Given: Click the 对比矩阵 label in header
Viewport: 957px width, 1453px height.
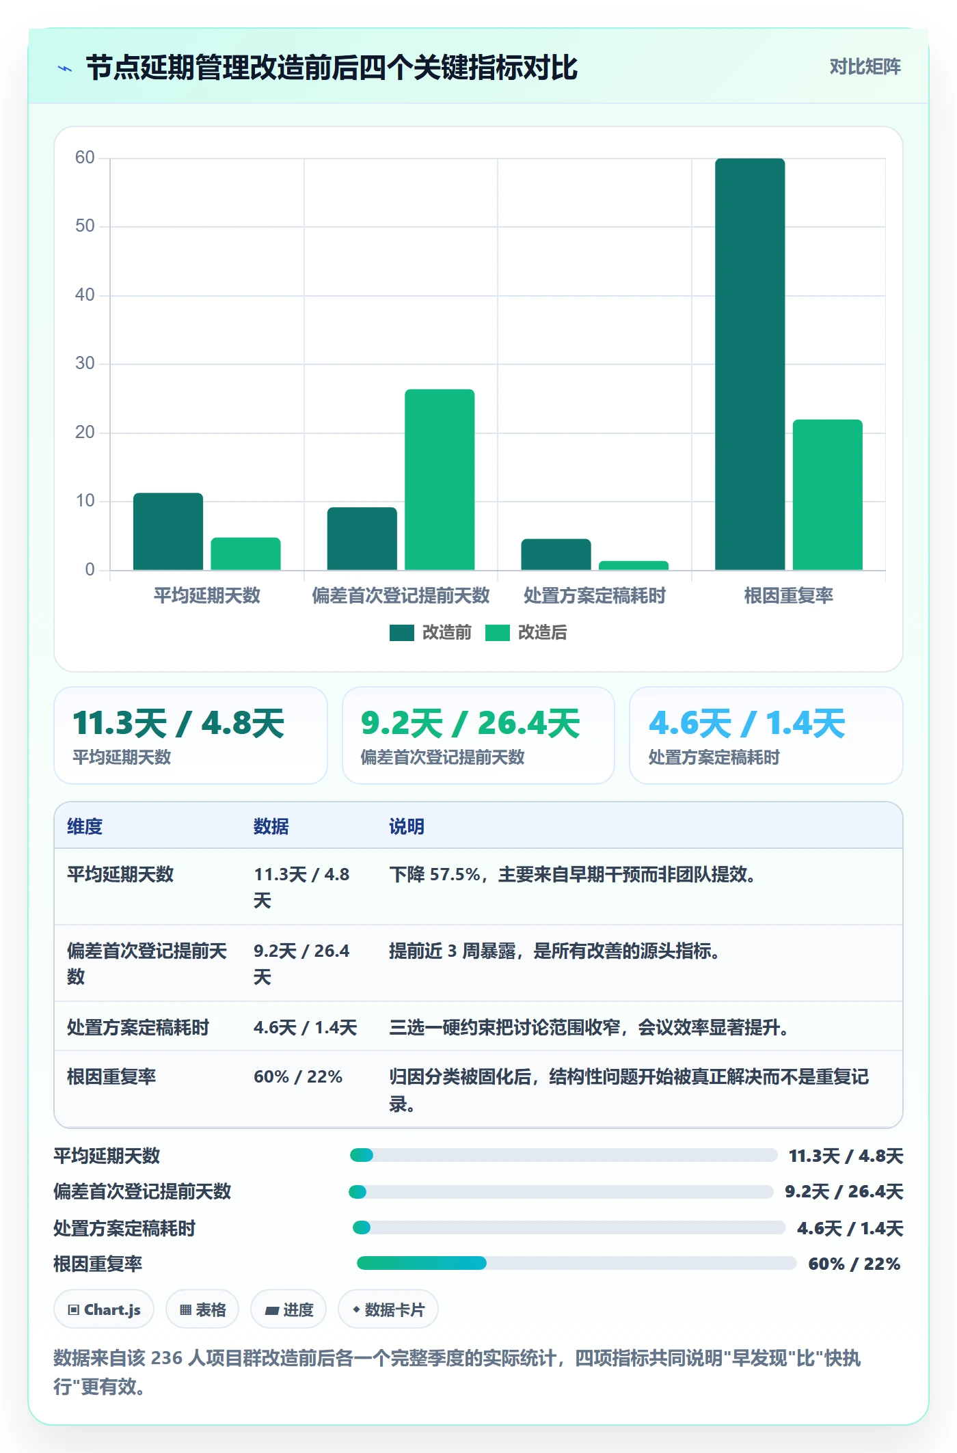Looking at the screenshot, I should tap(865, 67).
